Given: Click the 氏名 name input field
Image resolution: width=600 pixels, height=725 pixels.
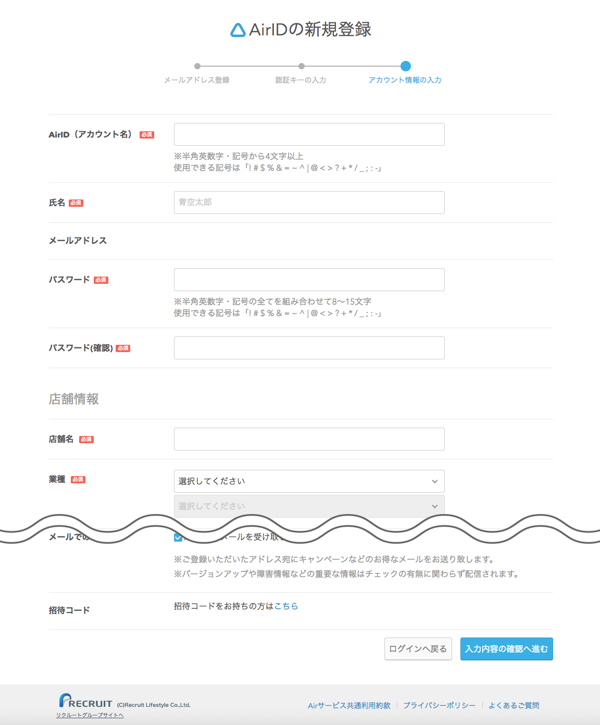Looking at the screenshot, I should (309, 203).
